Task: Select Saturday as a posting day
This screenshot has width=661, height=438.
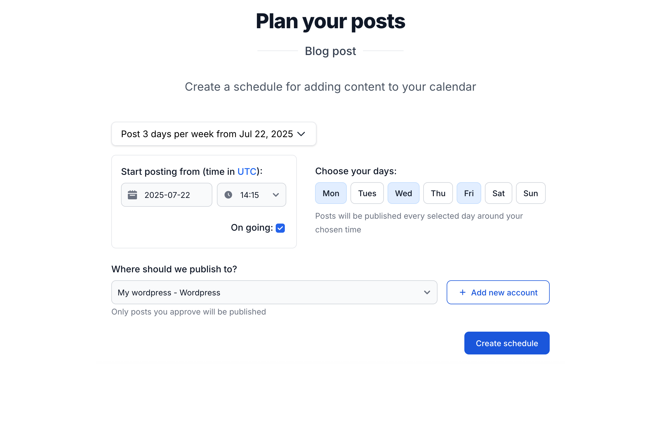Action: 498,193
